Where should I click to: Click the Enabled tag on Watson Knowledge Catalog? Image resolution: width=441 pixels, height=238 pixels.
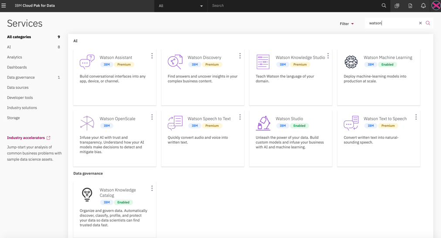[x=123, y=202]
